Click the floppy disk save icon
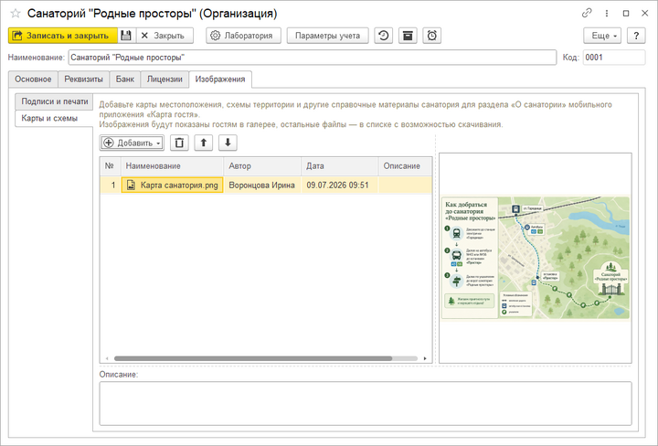The height and width of the screenshot is (446, 658). [x=126, y=36]
